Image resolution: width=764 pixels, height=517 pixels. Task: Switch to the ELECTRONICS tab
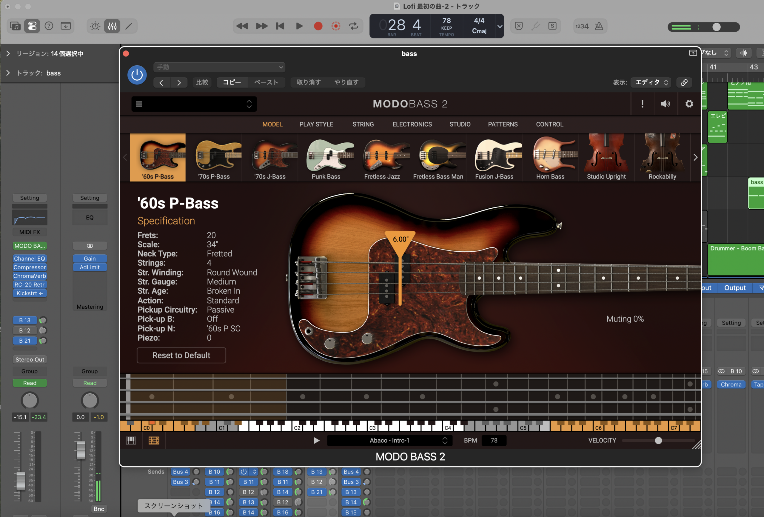tap(412, 124)
